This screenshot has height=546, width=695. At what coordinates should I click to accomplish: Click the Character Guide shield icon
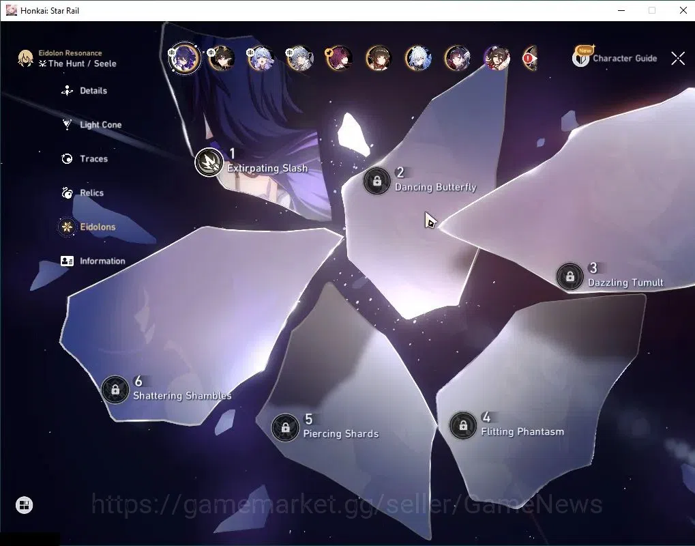580,58
